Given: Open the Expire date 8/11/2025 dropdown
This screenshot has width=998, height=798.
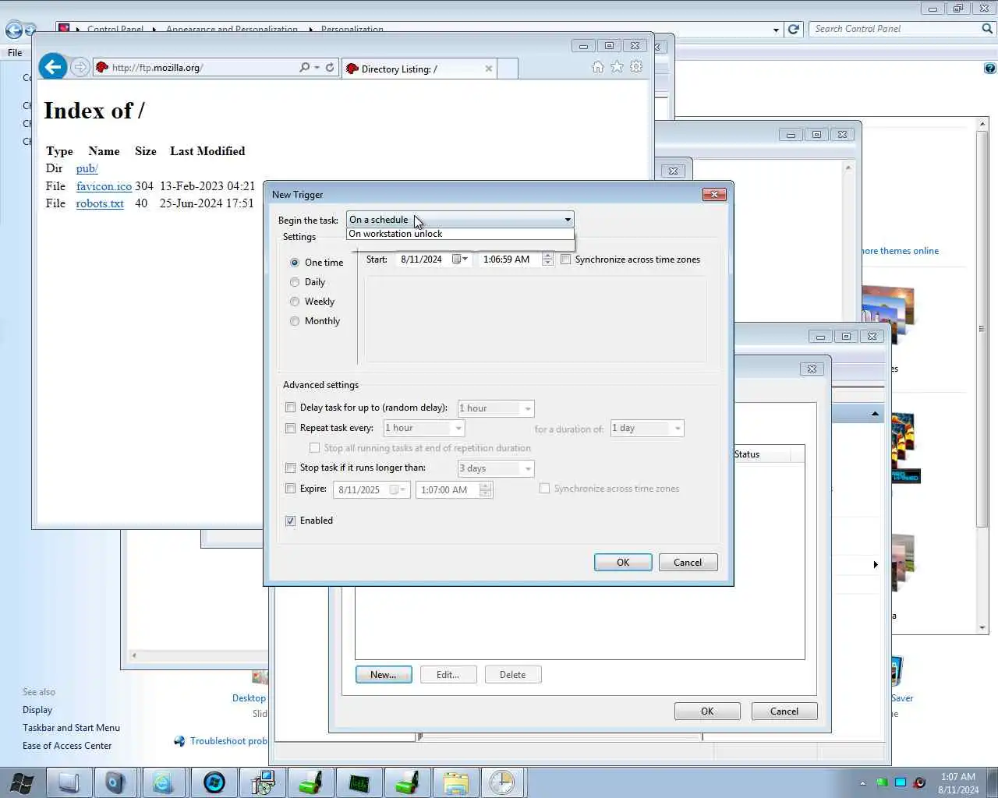Looking at the screenshot, I should coord(398,489).
